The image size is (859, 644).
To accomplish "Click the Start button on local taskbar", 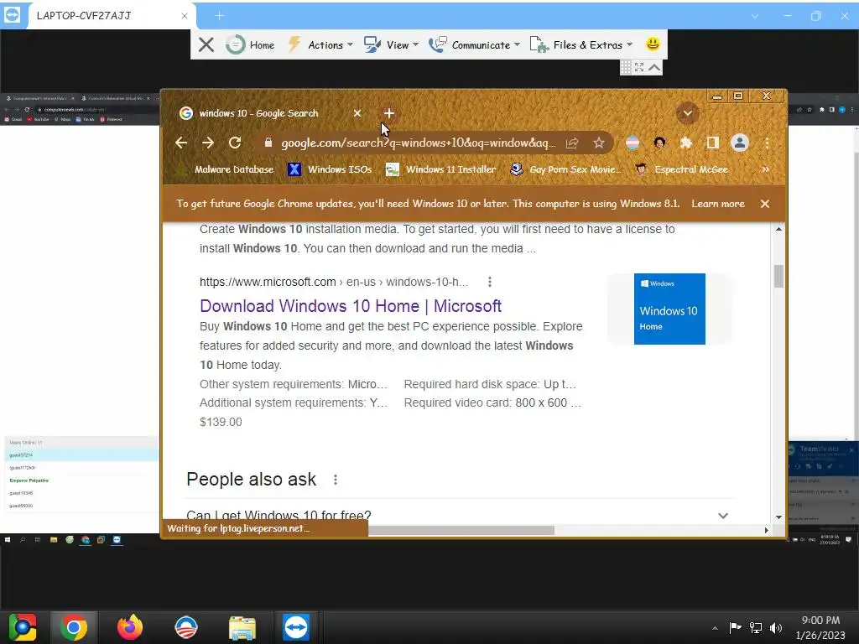I will (22, 627).
